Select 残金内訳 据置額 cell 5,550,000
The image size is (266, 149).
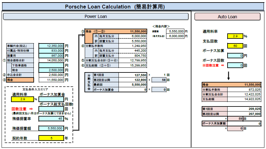click(175, 32)
